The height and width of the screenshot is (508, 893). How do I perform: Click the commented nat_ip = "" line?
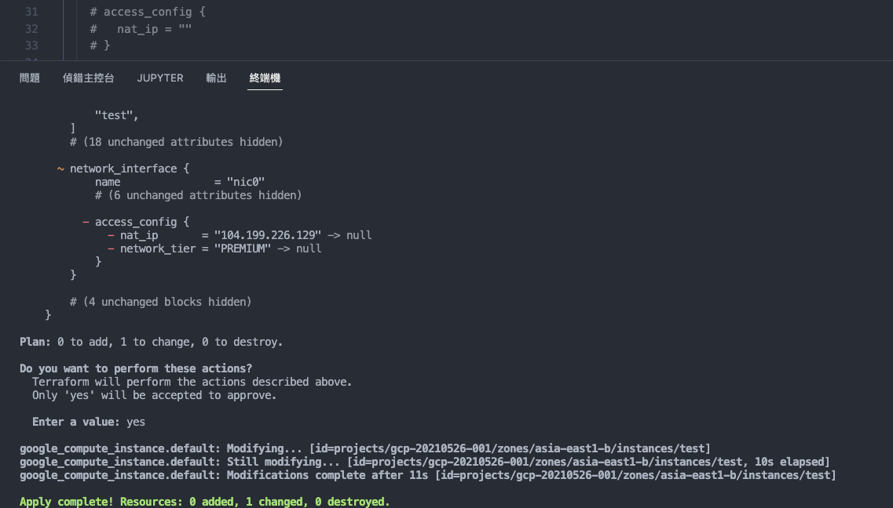click(x=141, y=29)
